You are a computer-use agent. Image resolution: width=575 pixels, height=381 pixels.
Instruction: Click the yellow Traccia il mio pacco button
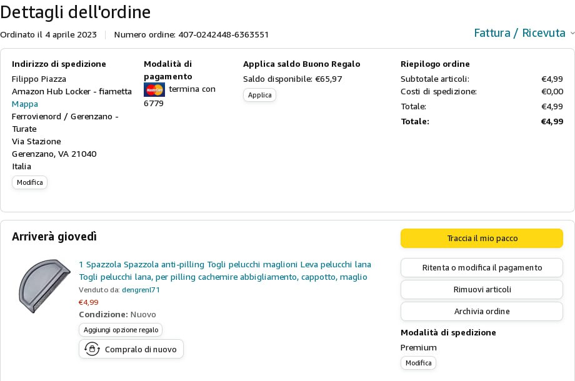[481, 238]
